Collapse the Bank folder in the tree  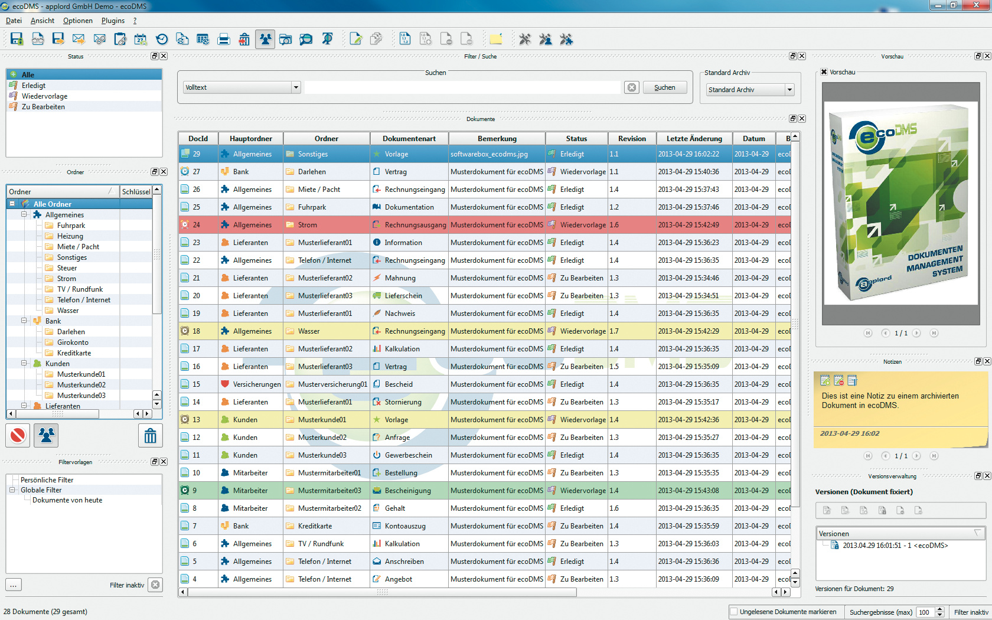[x=24, y=321]
